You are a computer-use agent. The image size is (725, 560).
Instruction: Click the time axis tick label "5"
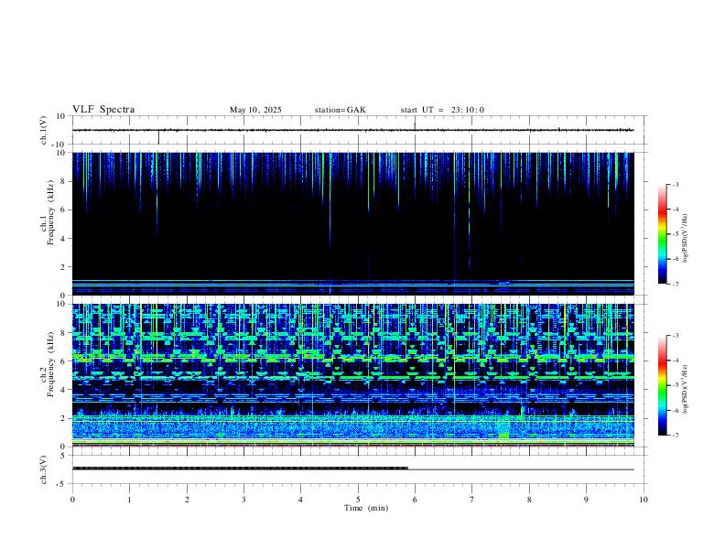click(x=358, y=500)
